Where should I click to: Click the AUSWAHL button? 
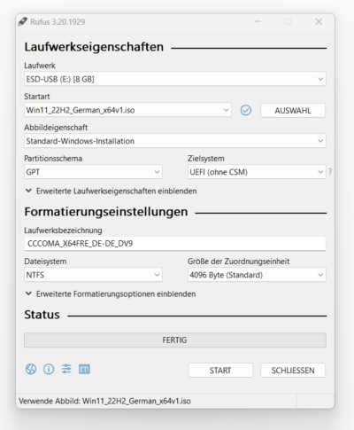(293, 111)
